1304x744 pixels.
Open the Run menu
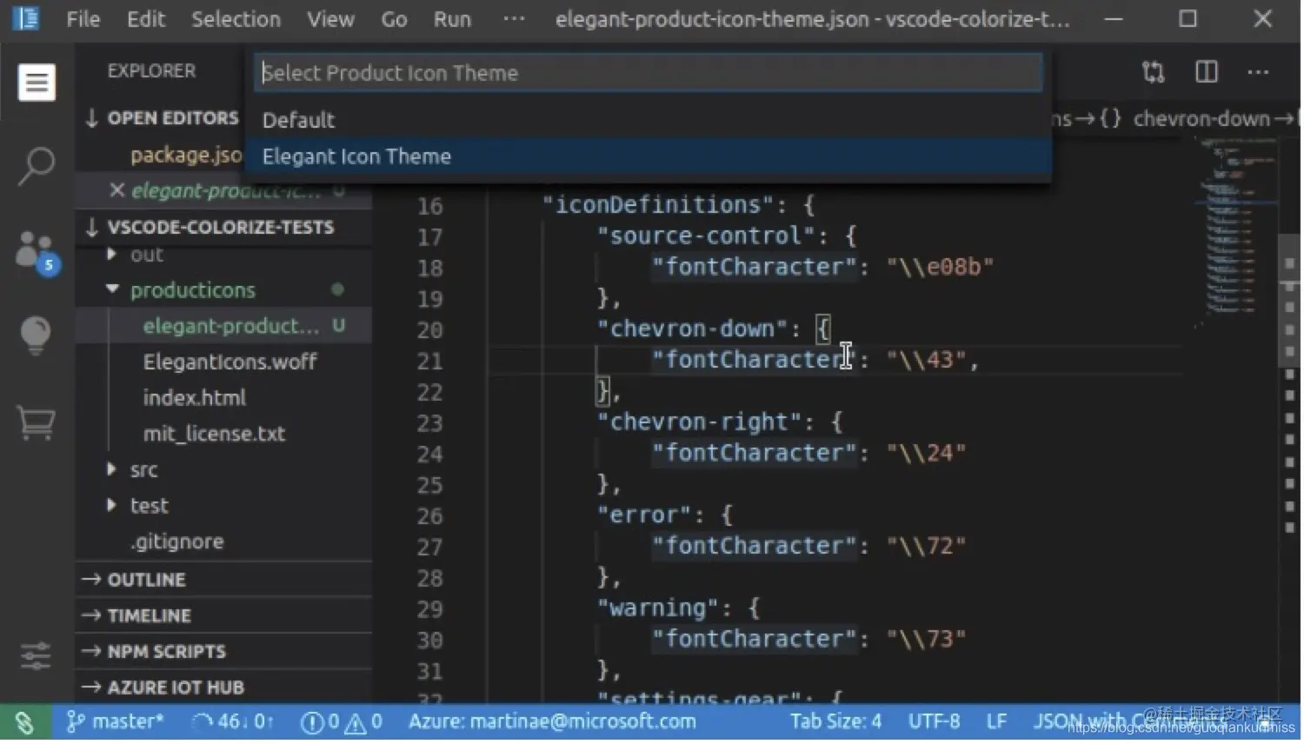coord(453,19)
